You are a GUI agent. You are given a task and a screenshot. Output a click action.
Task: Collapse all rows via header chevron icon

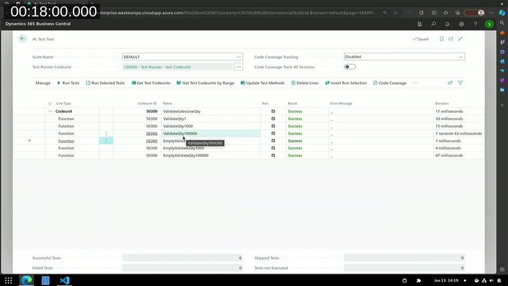[x=50, y=104]
